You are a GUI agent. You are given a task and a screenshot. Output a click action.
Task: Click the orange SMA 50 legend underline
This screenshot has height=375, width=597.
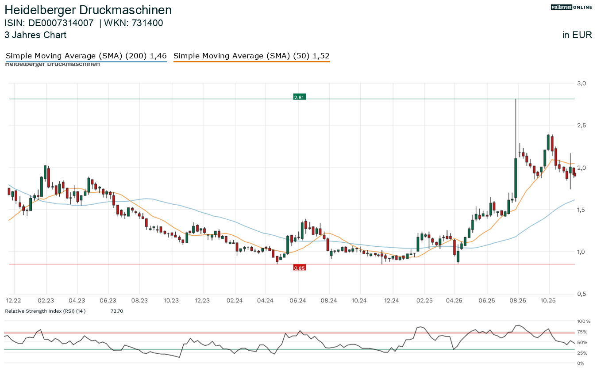(x=251, y=61)
